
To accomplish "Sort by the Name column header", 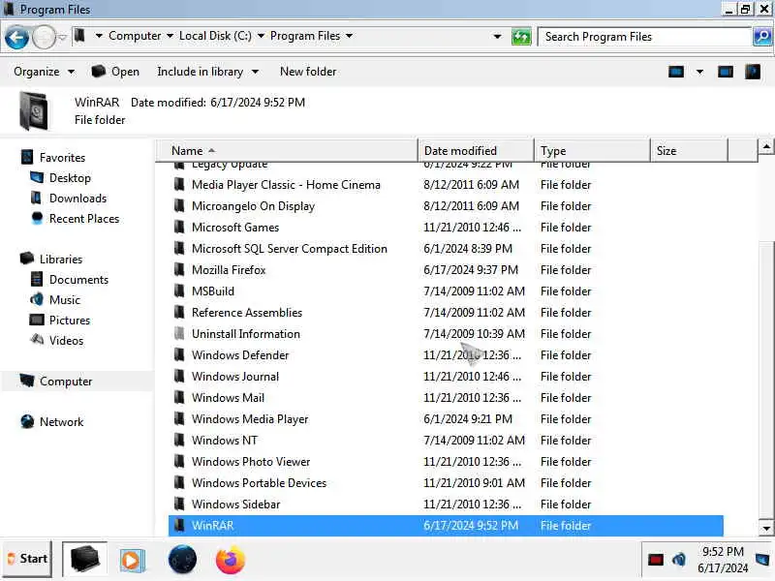I will pos(287,151).
